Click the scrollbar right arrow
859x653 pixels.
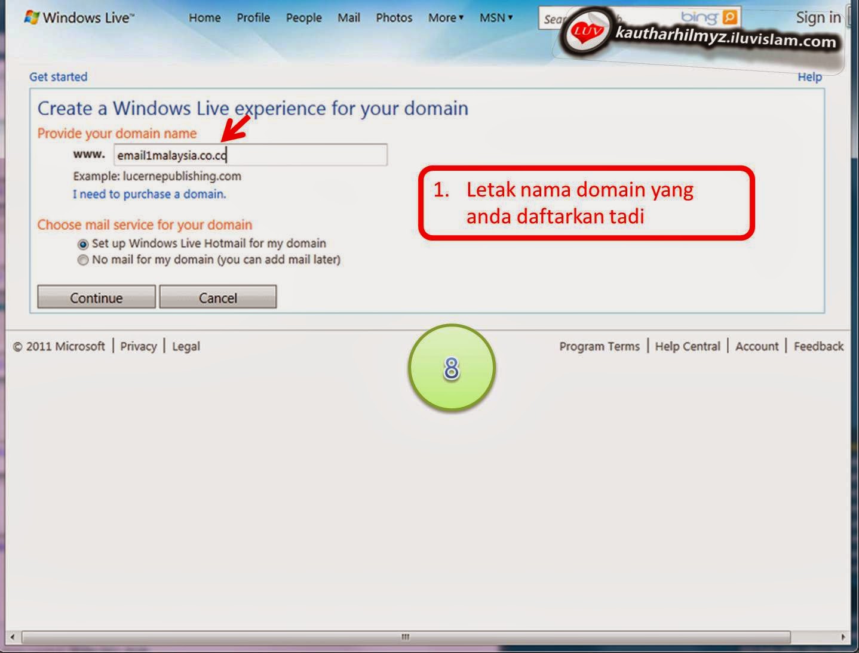pyautogui.click(x=843, y=637)
